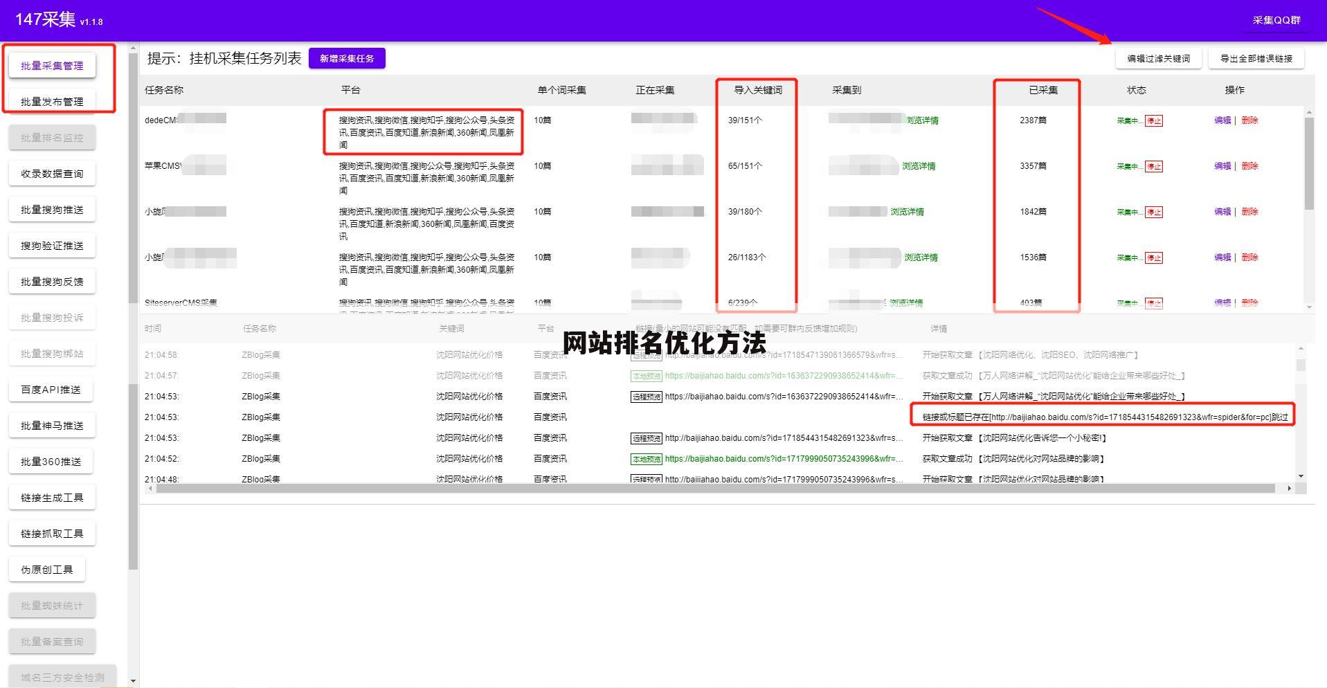This screenshot has width=1327, height=688.
Task: Stop the dedeCMS task using 停止
Action: [1155, 120]
